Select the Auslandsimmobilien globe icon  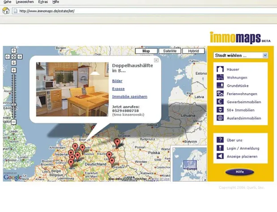coord(220,118)
